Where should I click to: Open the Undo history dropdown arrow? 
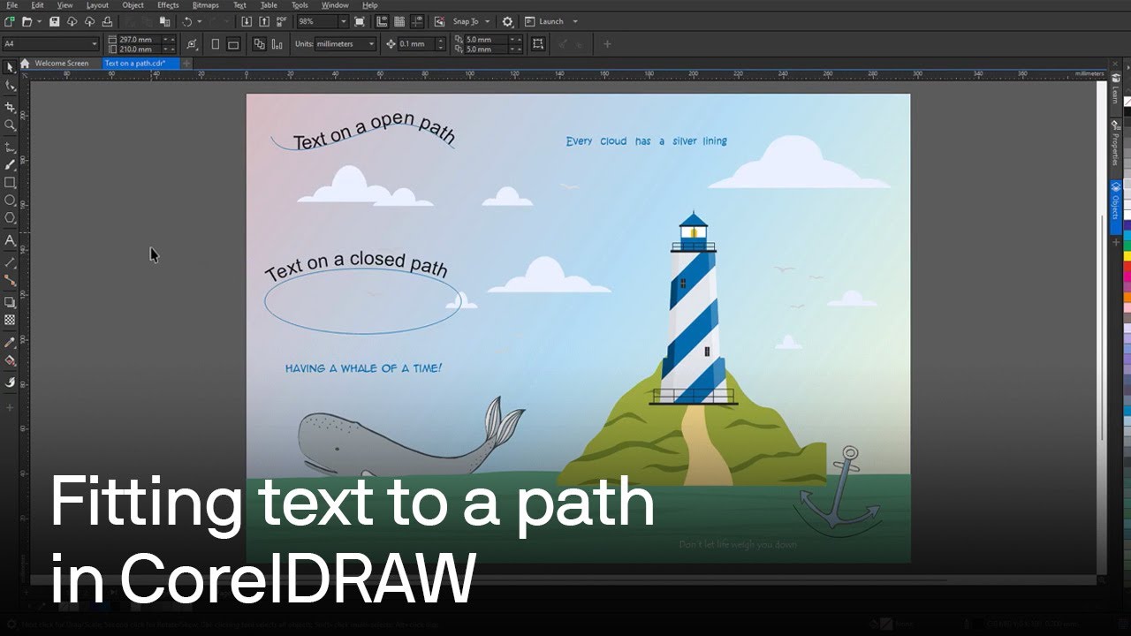click(199, 21)
